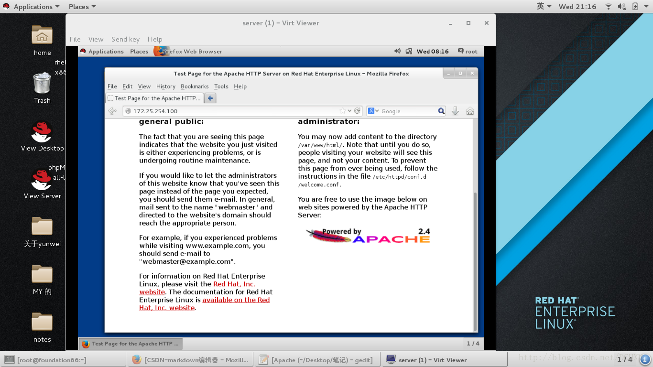Open the Wed 21:16 host clock
The image size is (653, 367).
point(577,6)
